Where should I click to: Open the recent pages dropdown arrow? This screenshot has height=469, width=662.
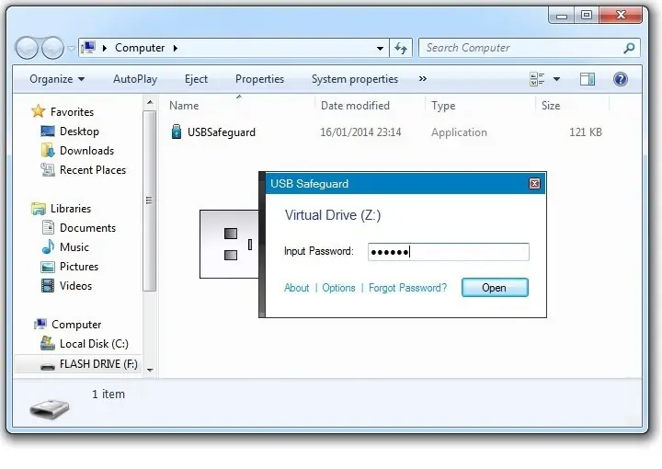(x=71, y=49)
